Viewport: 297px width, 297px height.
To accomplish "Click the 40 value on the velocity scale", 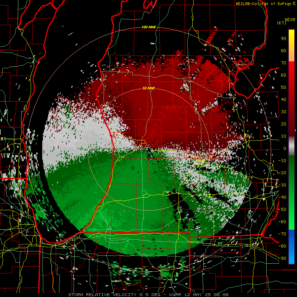I will (x=283, y=99).
